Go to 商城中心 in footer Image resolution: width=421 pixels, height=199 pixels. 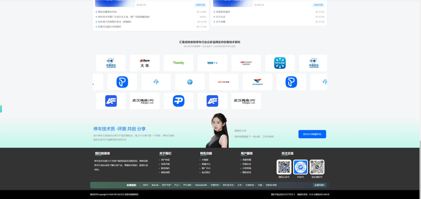coord(206,164)
